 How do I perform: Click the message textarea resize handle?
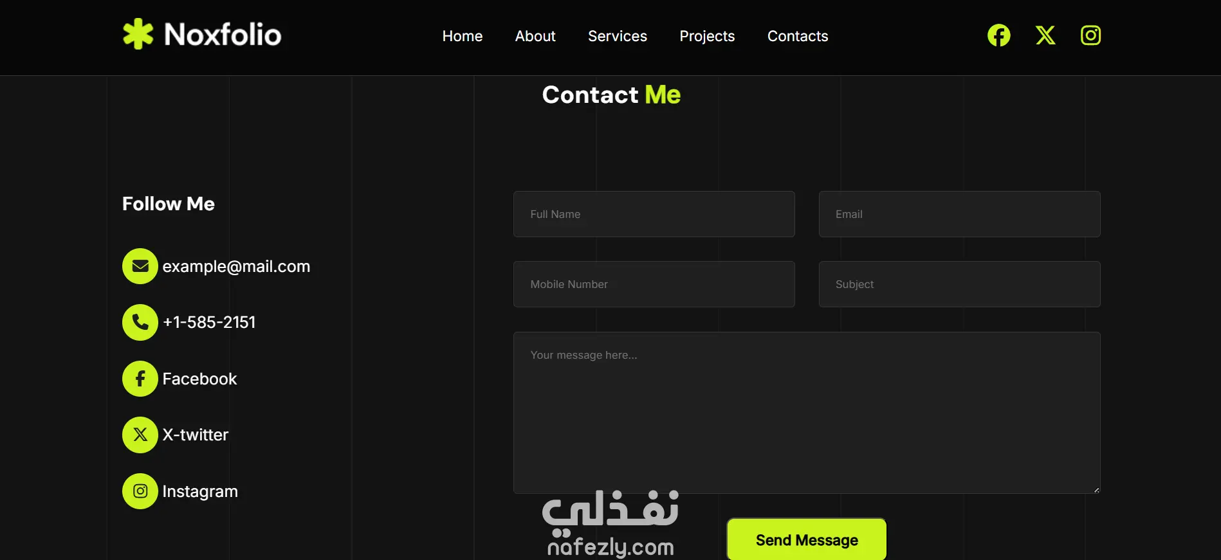(1096, 490)
